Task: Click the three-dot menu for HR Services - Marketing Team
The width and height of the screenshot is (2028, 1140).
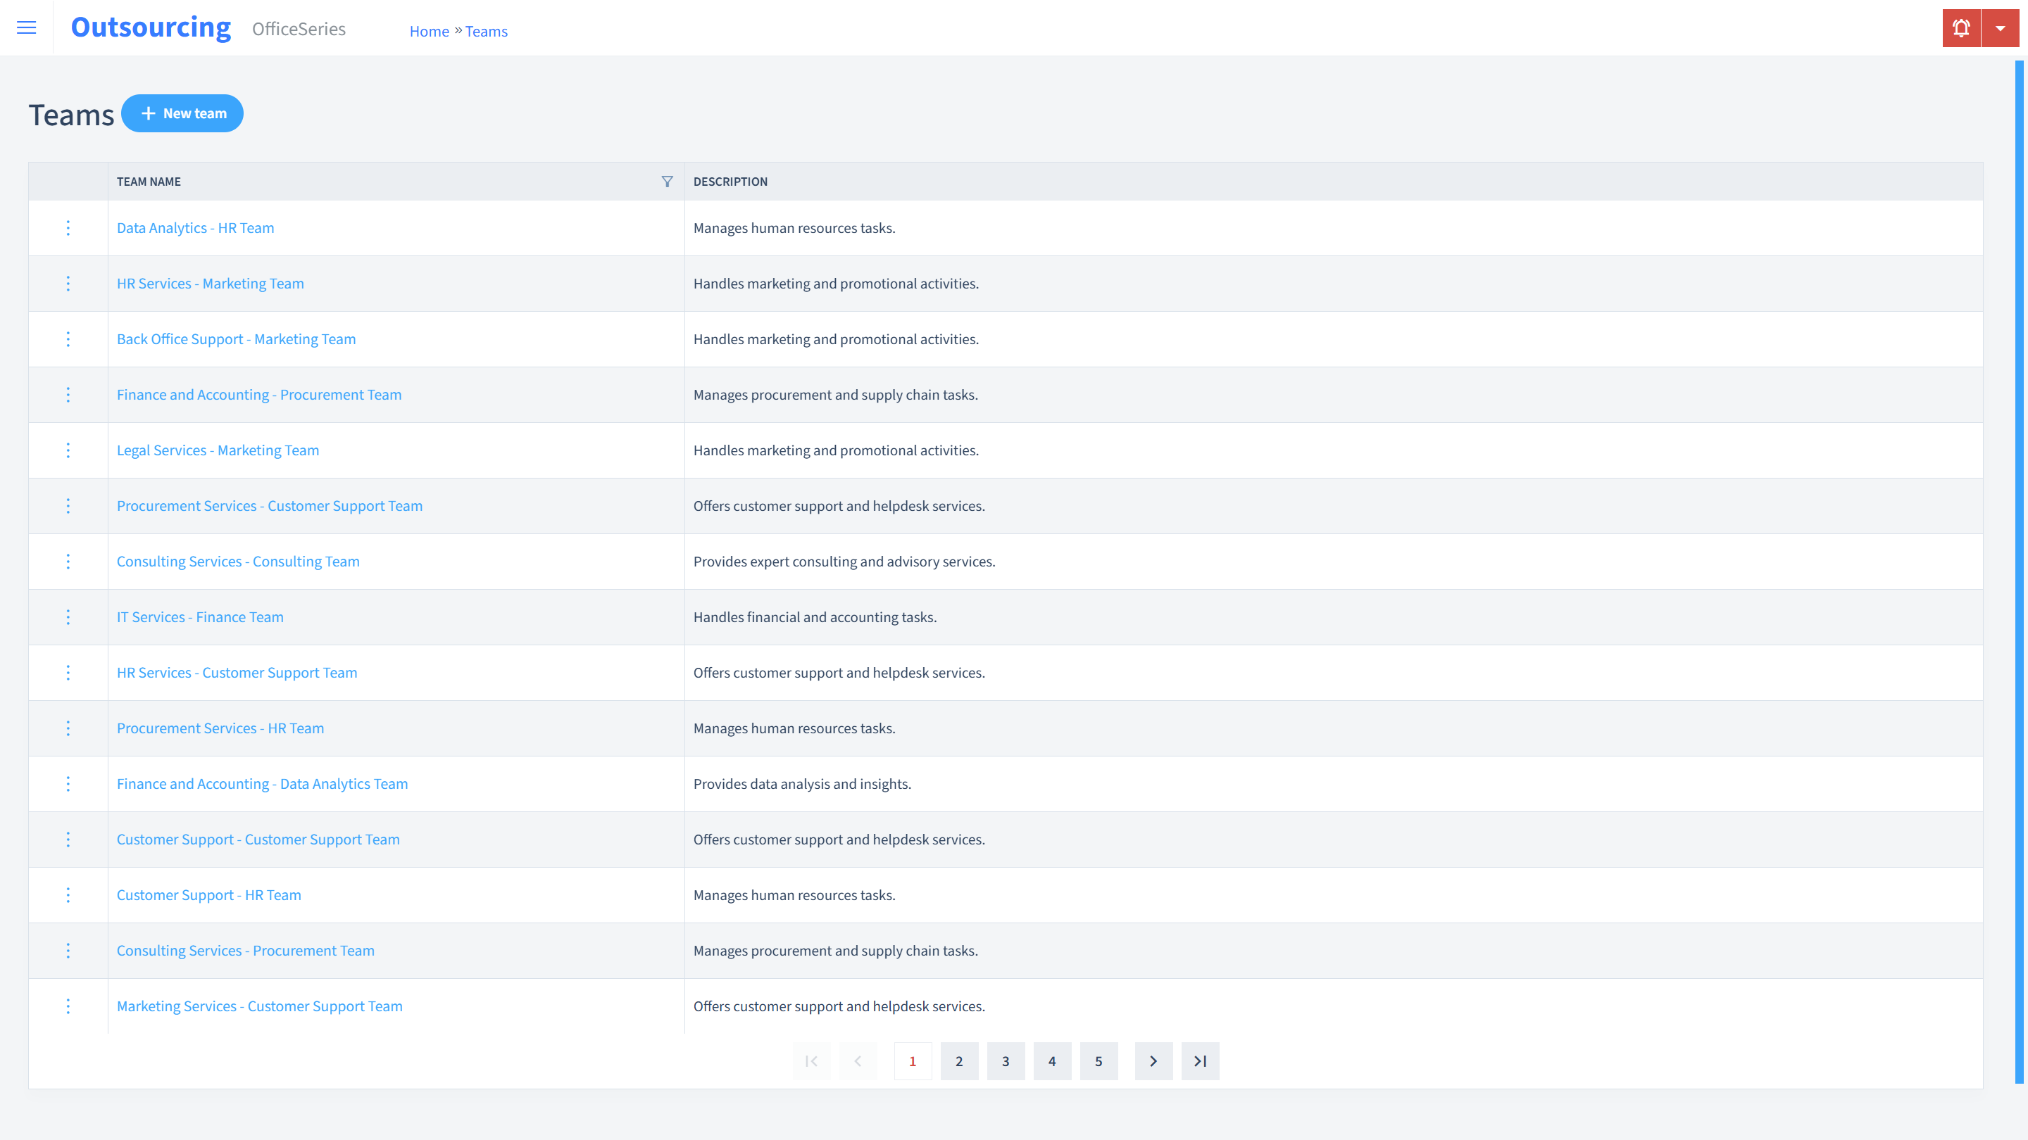Action: click(x=68, y=283)
